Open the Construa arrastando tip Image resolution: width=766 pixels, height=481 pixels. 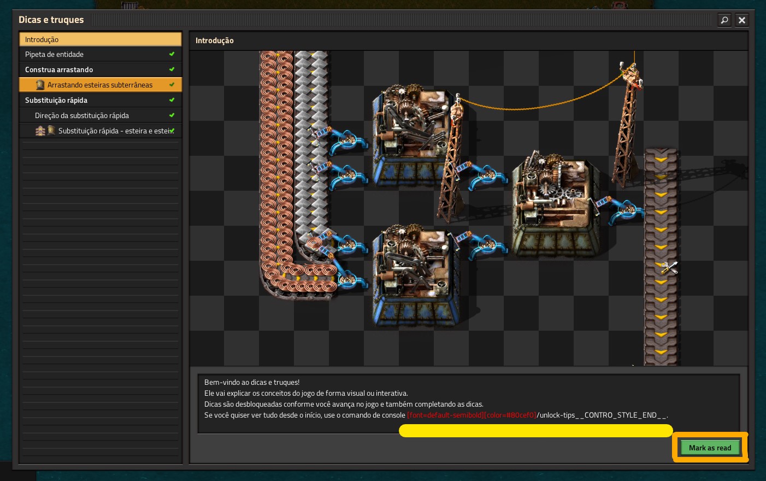[x=101, y=69]
